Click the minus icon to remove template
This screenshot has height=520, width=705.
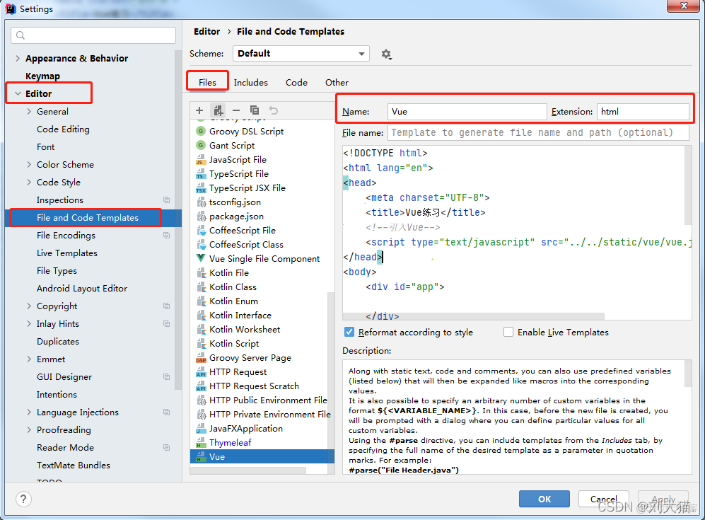click(236, 110)
